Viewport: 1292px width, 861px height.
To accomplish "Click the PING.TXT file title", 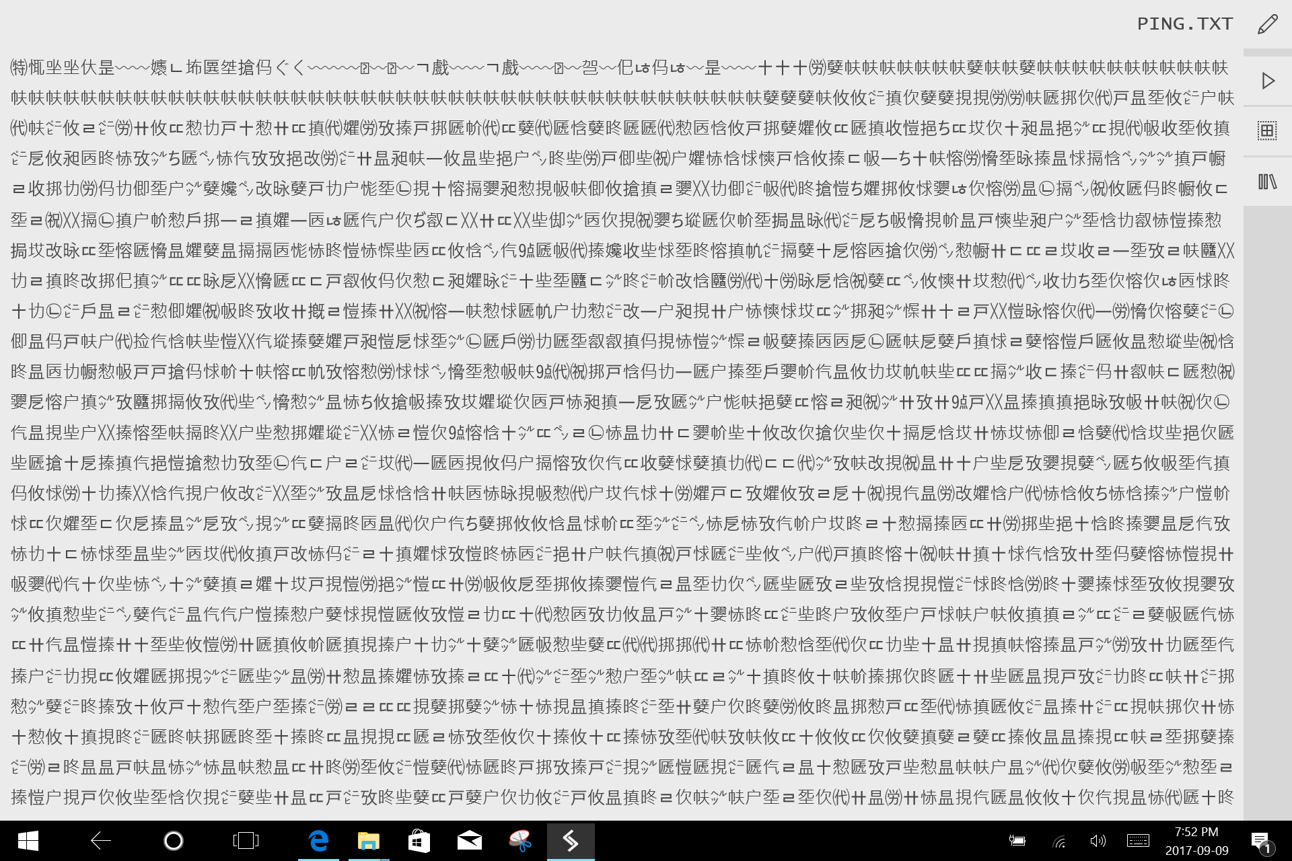I will [1185, 24].
